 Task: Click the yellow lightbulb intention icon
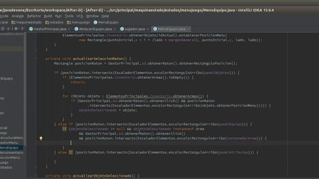[x=41, y=138]
